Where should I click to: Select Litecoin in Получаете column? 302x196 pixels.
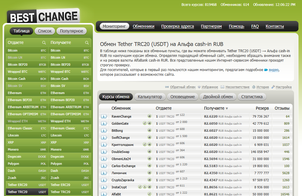[x=70, y=135]
